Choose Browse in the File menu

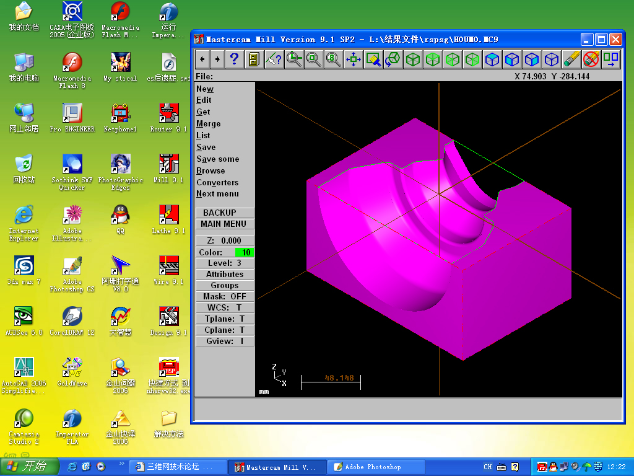(211, 170)
